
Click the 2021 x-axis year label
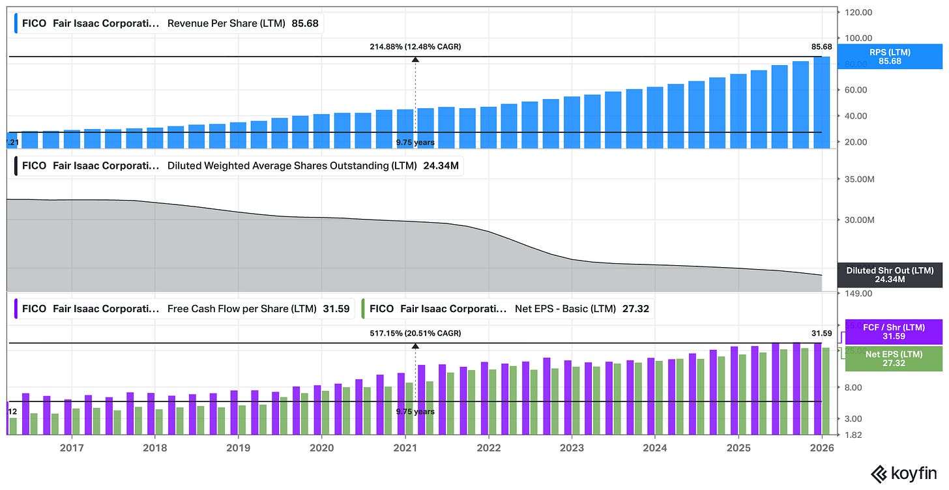coord(405,448)
